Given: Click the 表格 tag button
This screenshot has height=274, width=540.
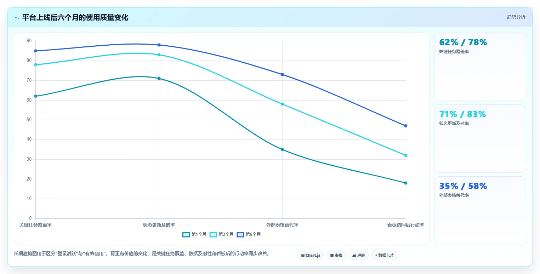Looking at the screenshot, I should pos(336,255).
